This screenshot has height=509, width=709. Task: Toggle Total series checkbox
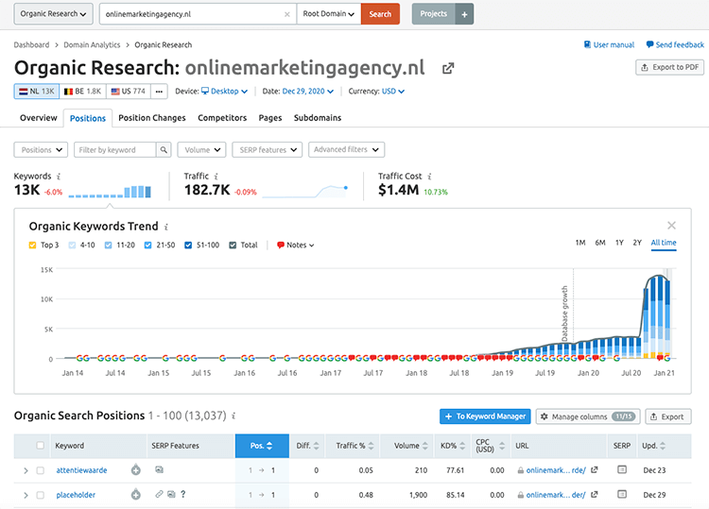(233, 246)
